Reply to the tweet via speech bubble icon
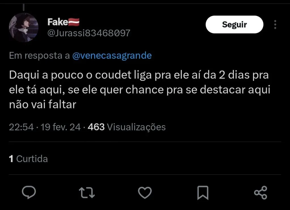Screen dimensions: 290x210 [29, 193]
